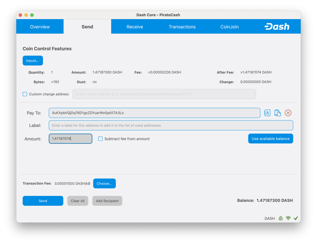This screenshot has width=317, height=244.
Task: Click the After Fee value ≈1.47187074 DASH
Action: point(256,72)
